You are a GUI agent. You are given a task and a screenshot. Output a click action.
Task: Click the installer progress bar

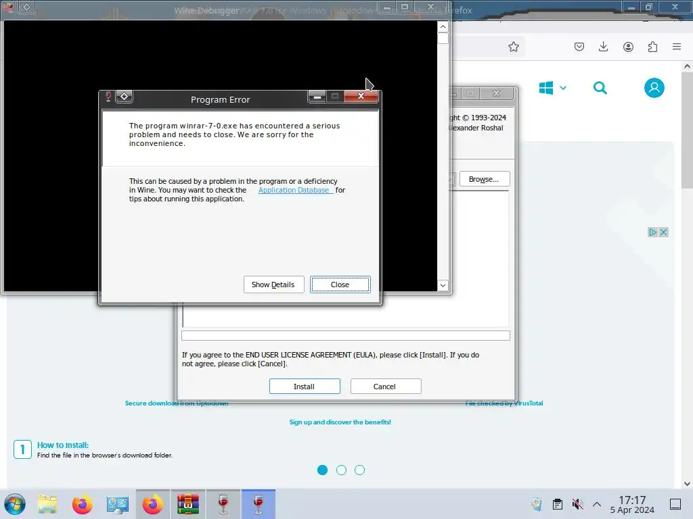click(346, 335)
